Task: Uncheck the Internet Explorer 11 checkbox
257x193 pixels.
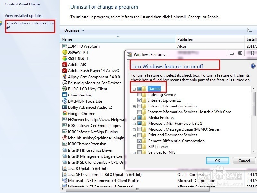Action: pos(140,100)
